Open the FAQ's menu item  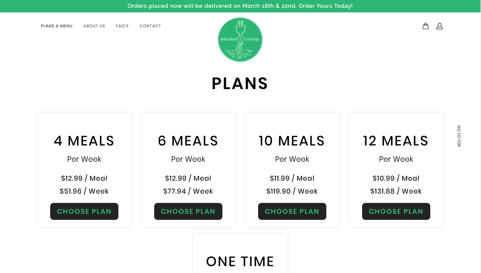(122, 26)
